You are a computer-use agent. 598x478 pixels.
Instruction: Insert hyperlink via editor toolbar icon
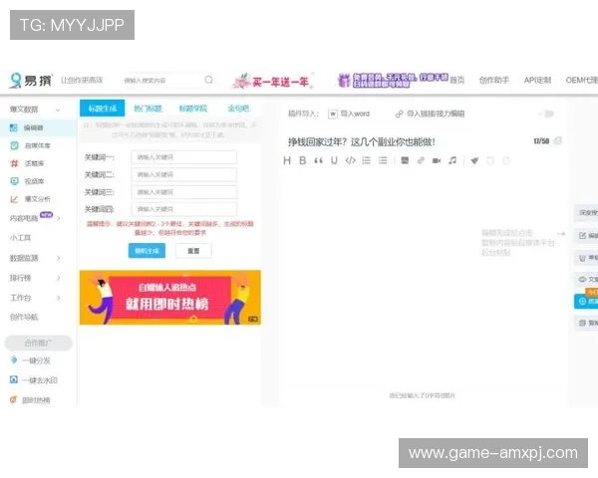click(421, 160)
